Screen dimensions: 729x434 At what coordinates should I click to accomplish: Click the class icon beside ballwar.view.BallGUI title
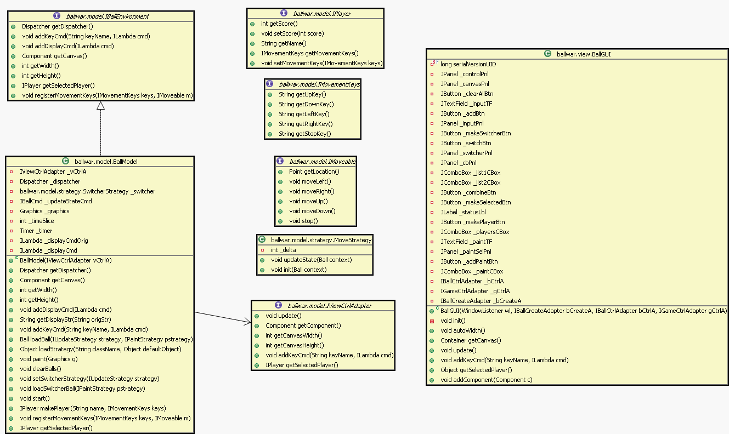(x=547, y=54)
